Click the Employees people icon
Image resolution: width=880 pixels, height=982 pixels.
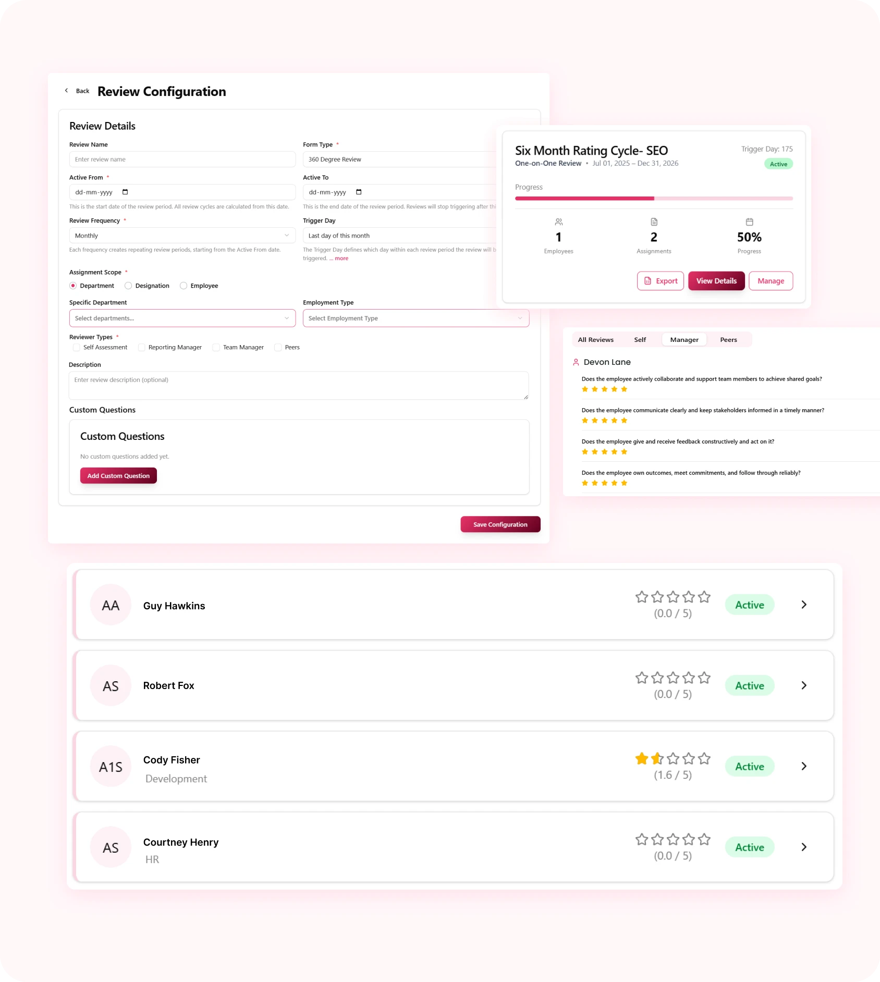(558, 222)
